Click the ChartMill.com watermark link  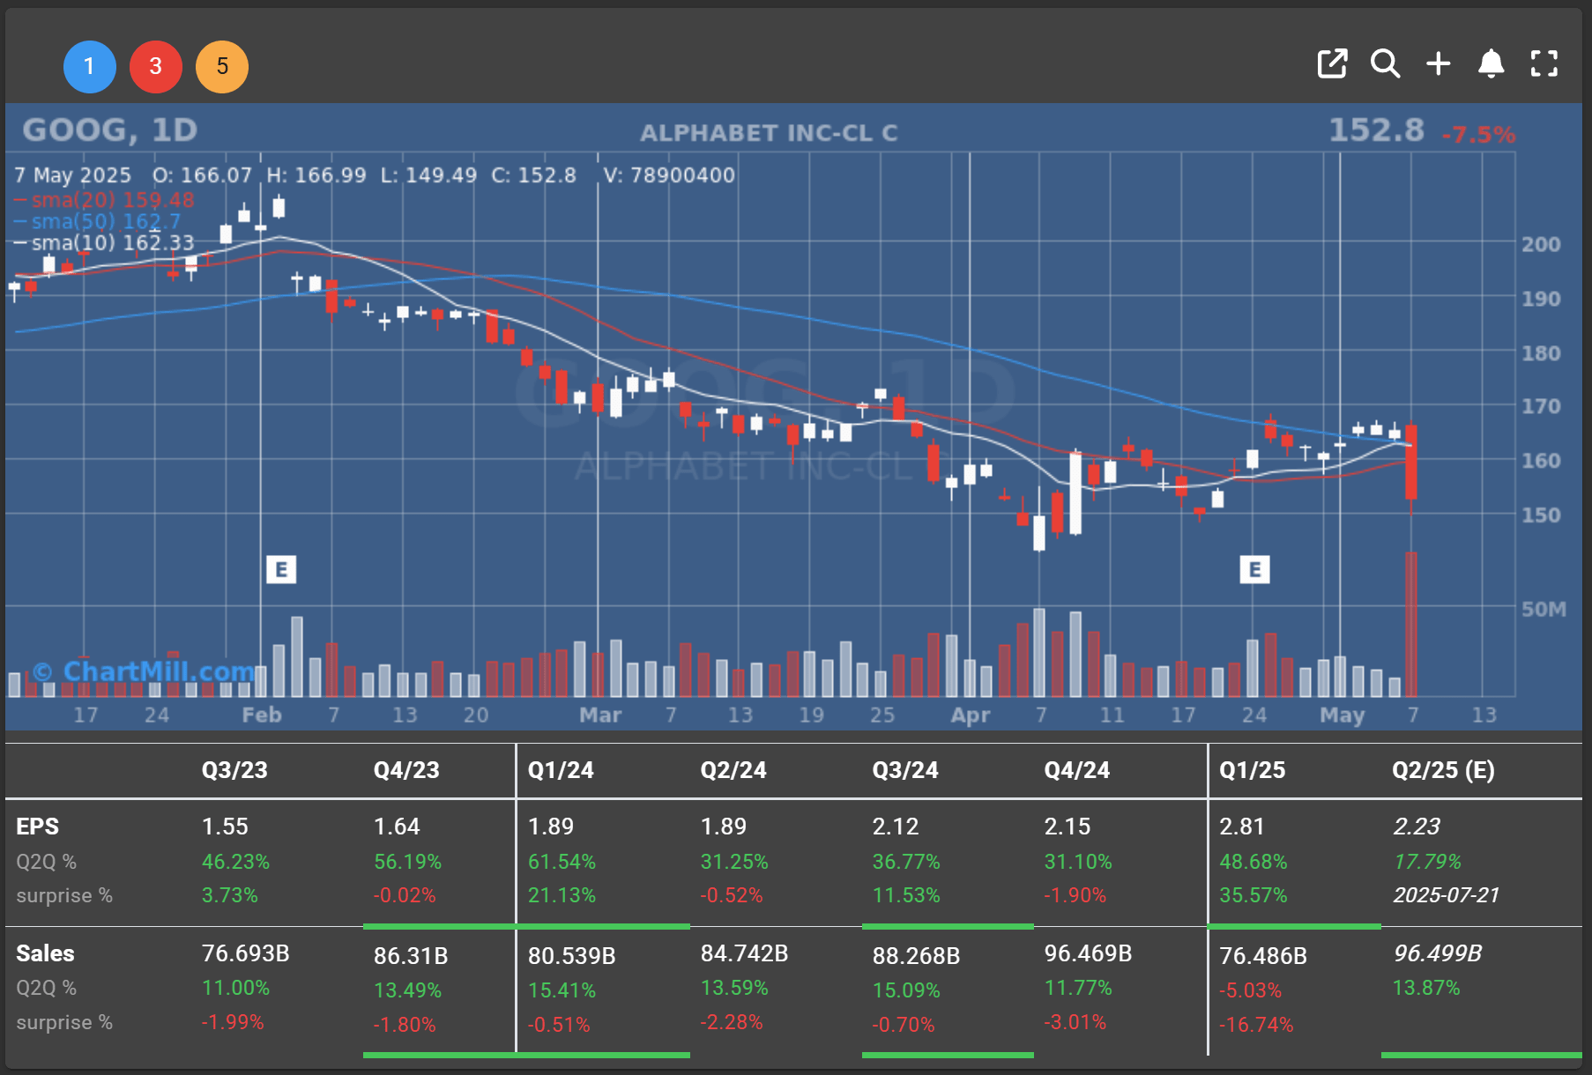145,671
